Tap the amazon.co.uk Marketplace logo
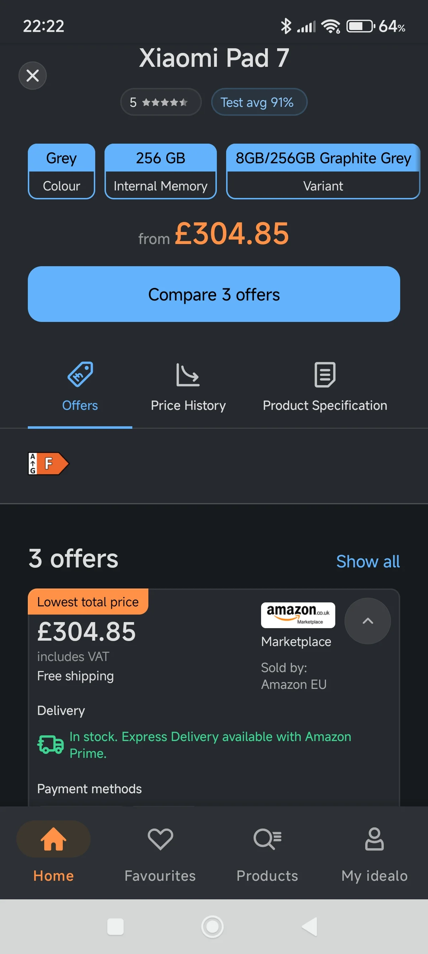This screenshot has width=428, height=954. (298, 615)
